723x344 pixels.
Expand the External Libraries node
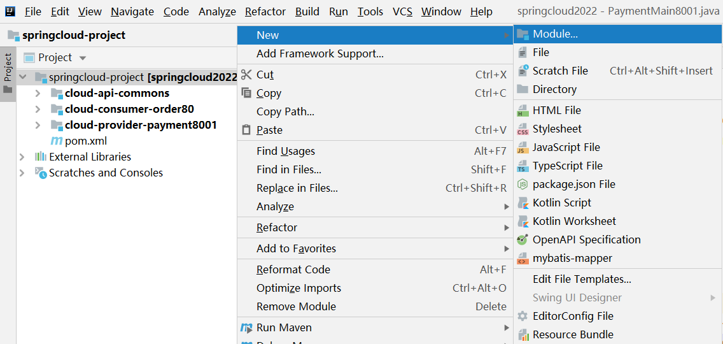pos(22,157)
